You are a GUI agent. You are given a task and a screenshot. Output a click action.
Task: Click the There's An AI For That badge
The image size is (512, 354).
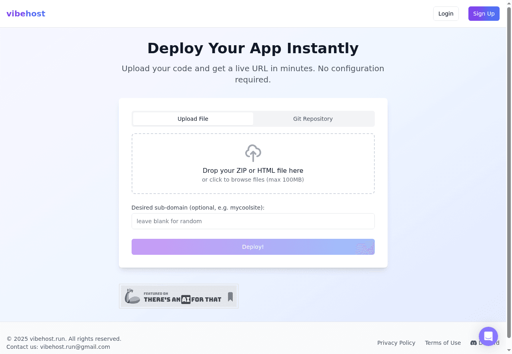point(178,296)
